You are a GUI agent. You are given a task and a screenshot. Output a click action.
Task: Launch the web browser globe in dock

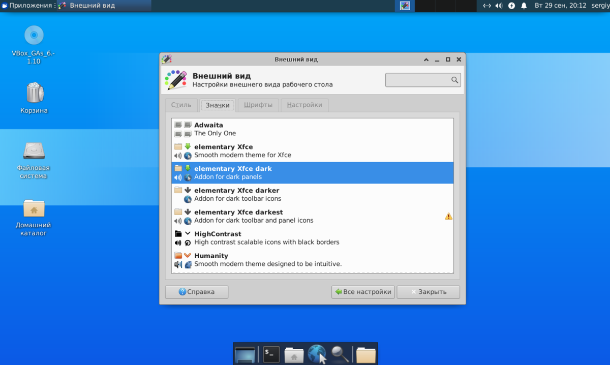[317, 354]
